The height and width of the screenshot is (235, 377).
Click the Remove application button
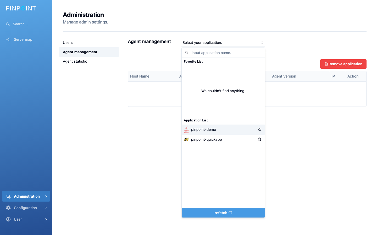click(343, 64)
